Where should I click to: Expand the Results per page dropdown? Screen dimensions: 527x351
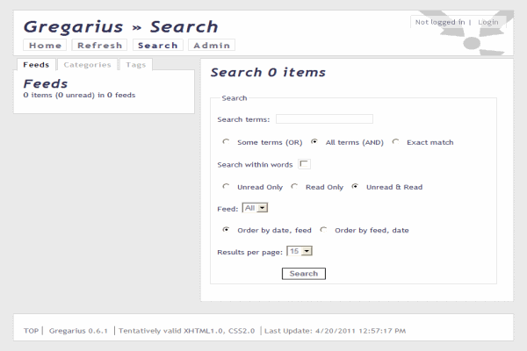click(x=300, y=251)
